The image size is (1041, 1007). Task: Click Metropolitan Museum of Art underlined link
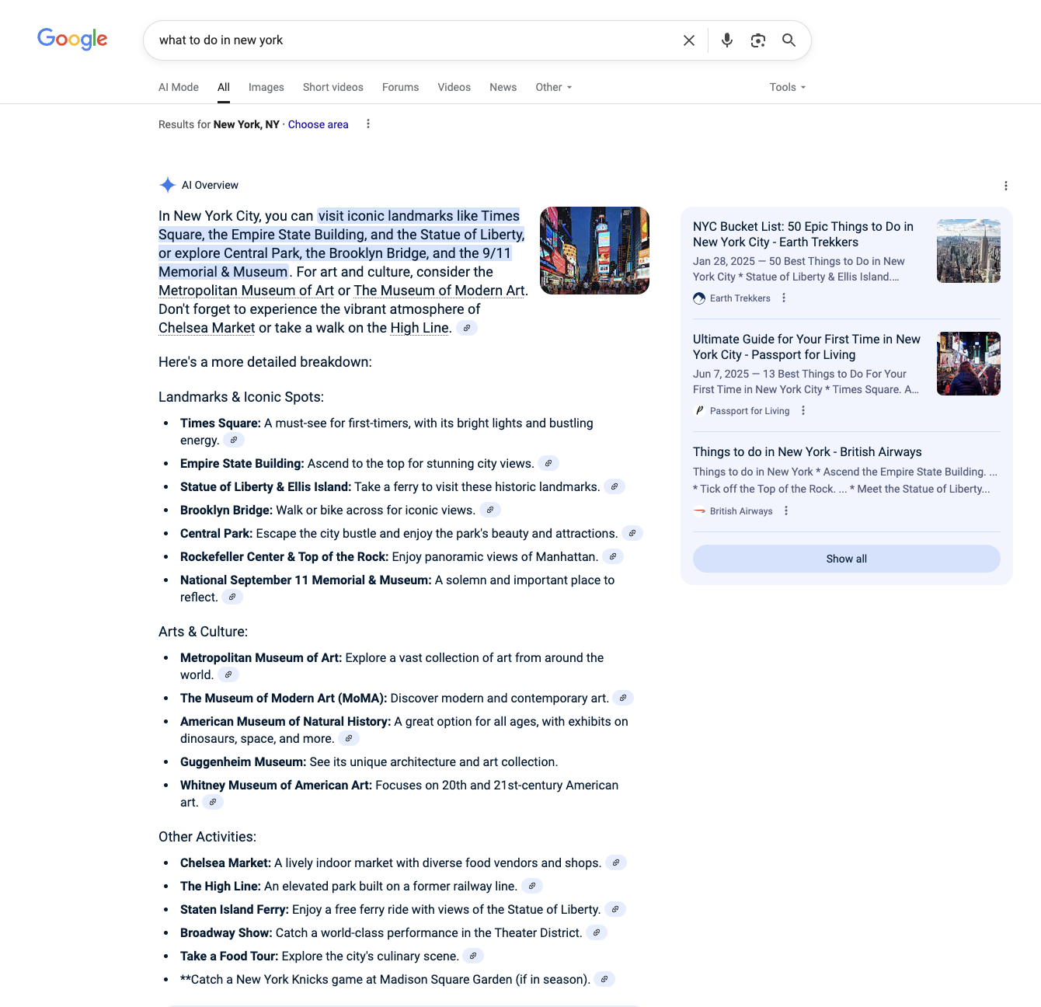(246, 291)
